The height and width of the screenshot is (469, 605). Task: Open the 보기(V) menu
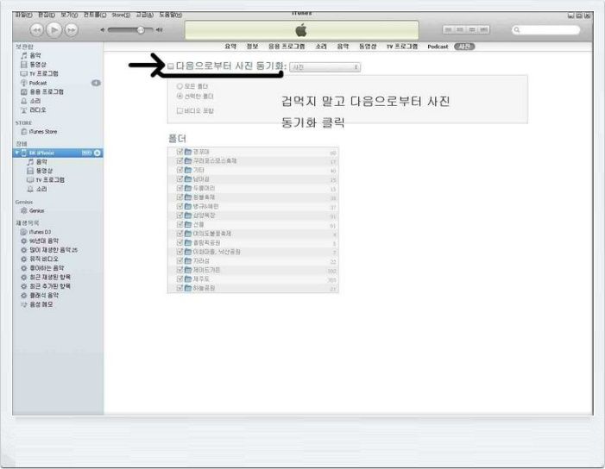(x=69, y=15)
